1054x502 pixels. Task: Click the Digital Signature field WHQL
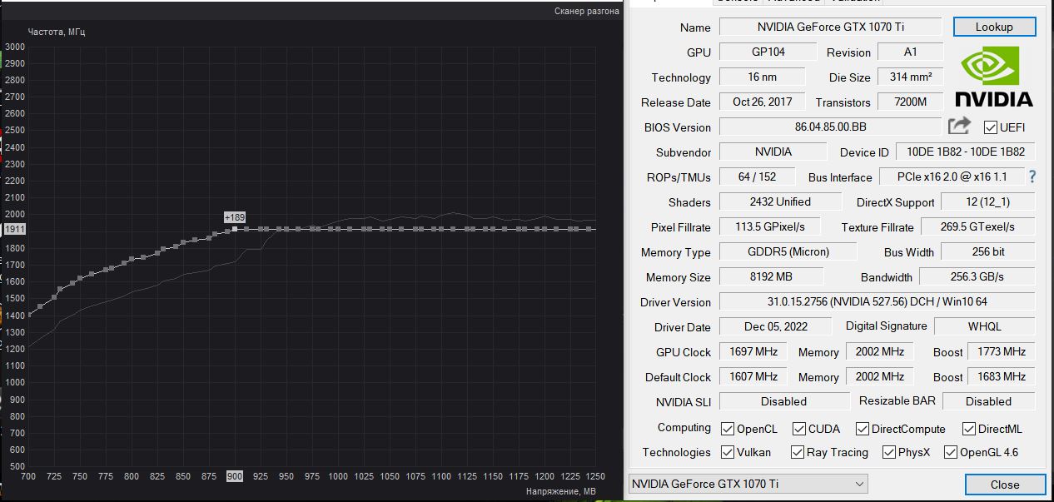[985, 326]
